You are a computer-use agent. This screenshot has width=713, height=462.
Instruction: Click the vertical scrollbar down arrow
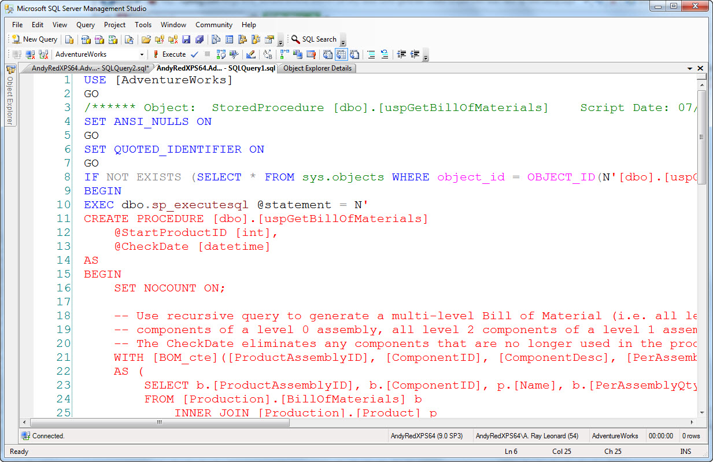tap(701, 413)
